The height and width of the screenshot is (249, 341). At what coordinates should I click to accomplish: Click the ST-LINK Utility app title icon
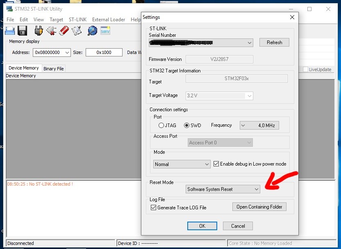click(9, 9)
